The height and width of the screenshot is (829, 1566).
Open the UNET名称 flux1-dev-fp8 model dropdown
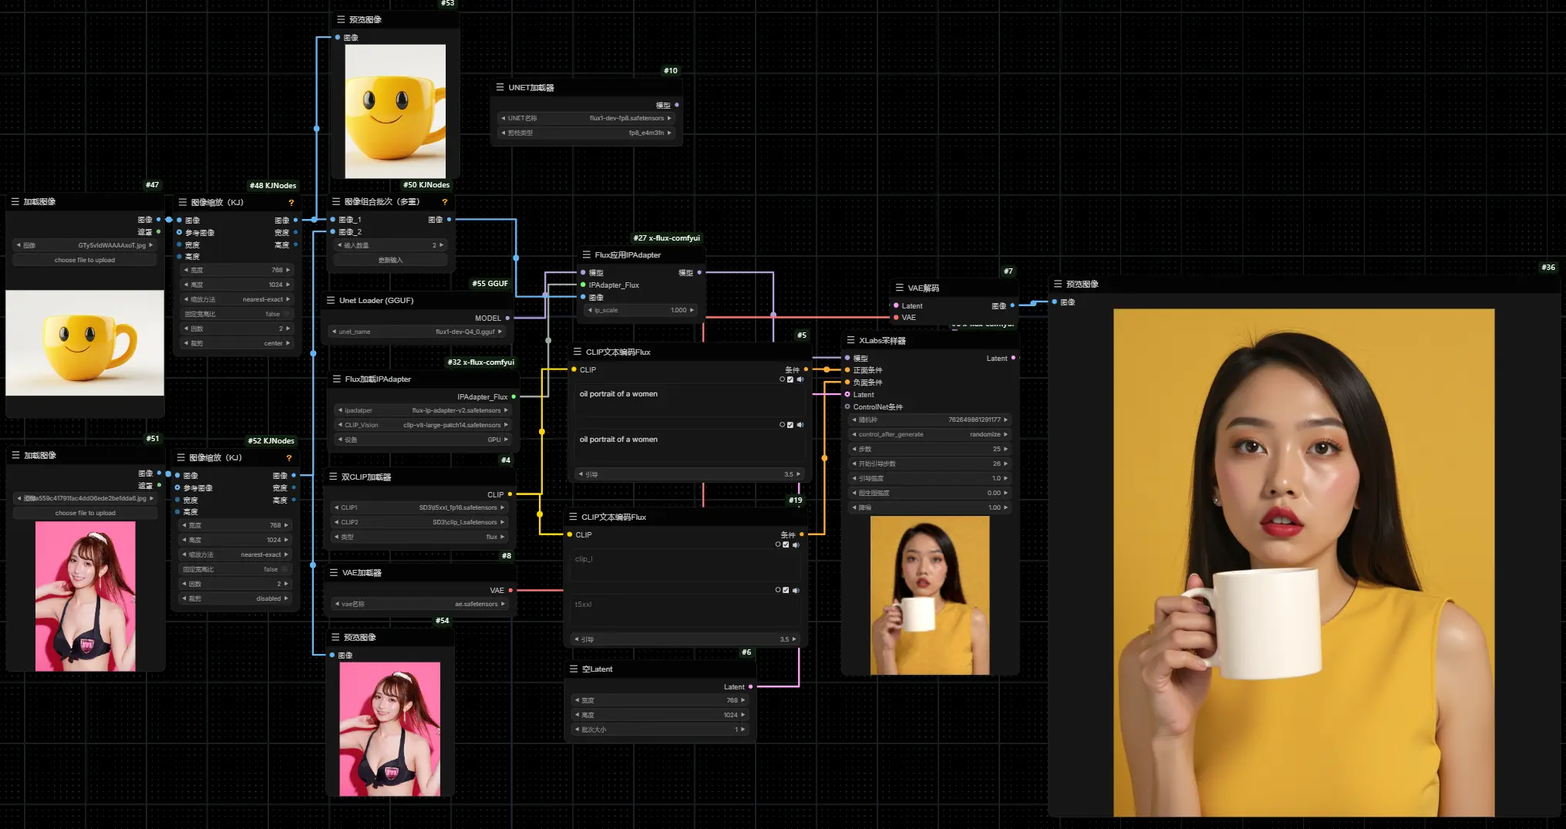pyautogui.click(x=587, y=118)
